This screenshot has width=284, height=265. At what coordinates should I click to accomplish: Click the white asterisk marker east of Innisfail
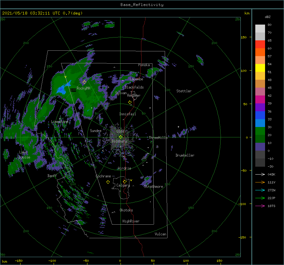[x=150, y=108]
